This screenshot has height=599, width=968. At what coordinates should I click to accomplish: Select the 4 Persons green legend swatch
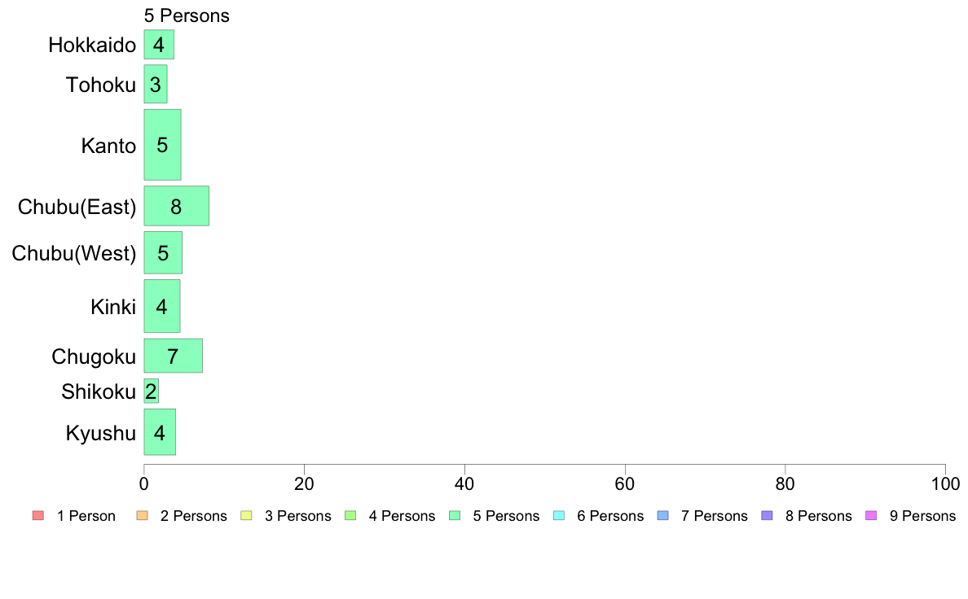[350, 516]
